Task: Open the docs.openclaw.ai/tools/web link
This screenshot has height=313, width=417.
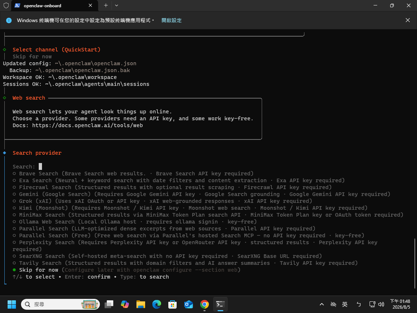Action: pyautogui.click(x=88, y=125)
